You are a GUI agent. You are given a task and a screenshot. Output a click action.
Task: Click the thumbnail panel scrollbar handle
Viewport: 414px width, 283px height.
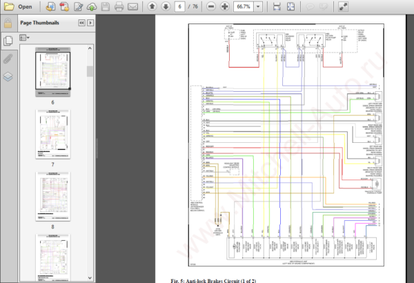(90, 71)
